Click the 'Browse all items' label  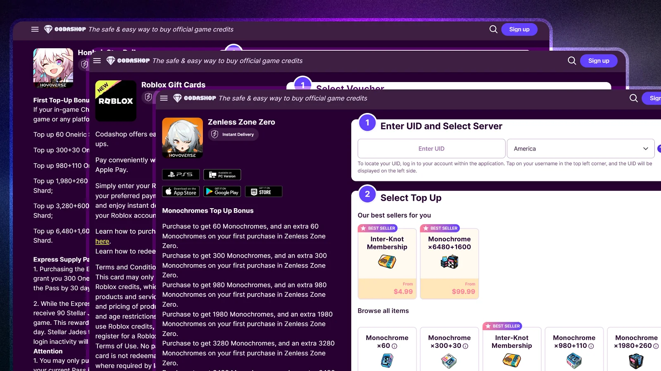click(x=383, y=311)
